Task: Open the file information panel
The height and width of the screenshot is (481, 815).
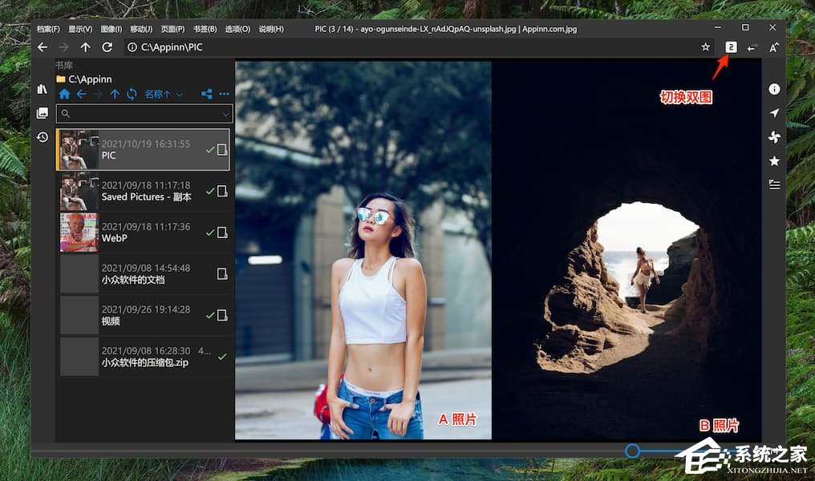Action: pos(774,89)
